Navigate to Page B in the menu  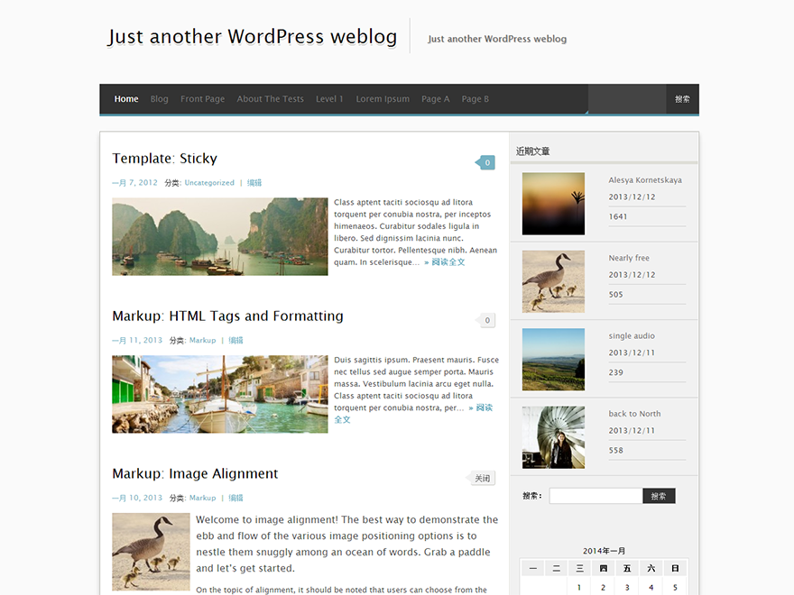[x=475, y=99]
